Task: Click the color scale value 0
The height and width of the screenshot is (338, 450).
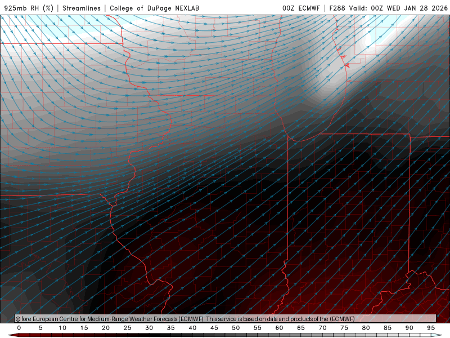Action: 19,328
